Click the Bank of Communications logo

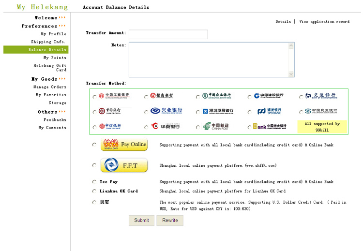point(321,96)
